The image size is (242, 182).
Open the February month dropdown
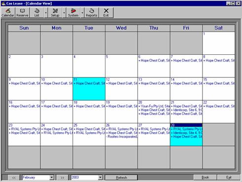52,178
